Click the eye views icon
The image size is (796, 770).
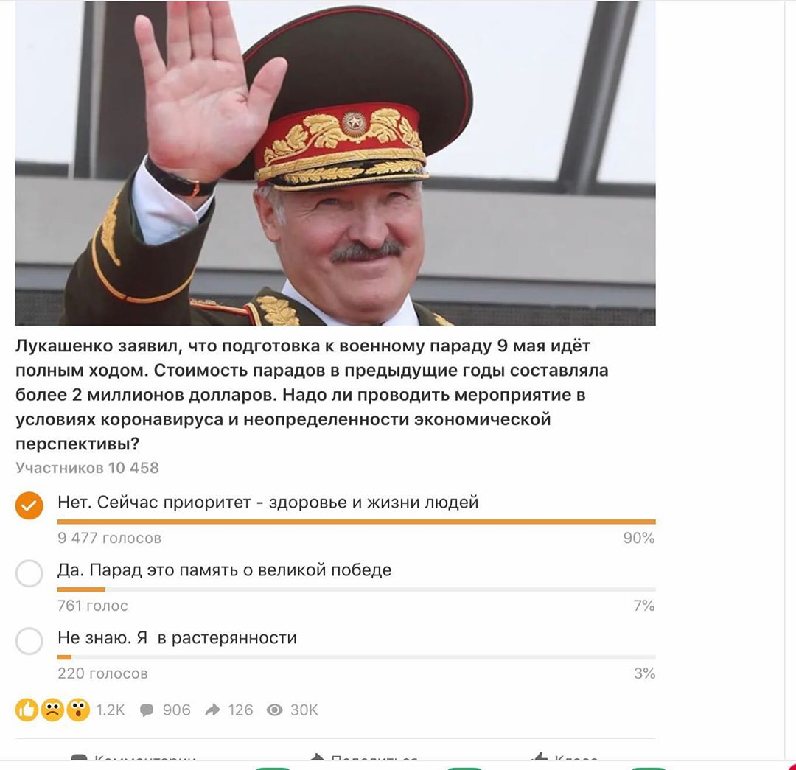275,710
